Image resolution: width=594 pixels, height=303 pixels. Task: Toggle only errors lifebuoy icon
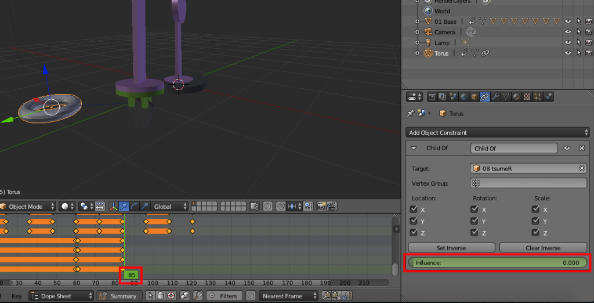point(171,296)
